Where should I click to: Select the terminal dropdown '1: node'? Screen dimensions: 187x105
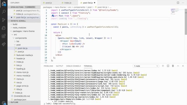coord(146,66)
